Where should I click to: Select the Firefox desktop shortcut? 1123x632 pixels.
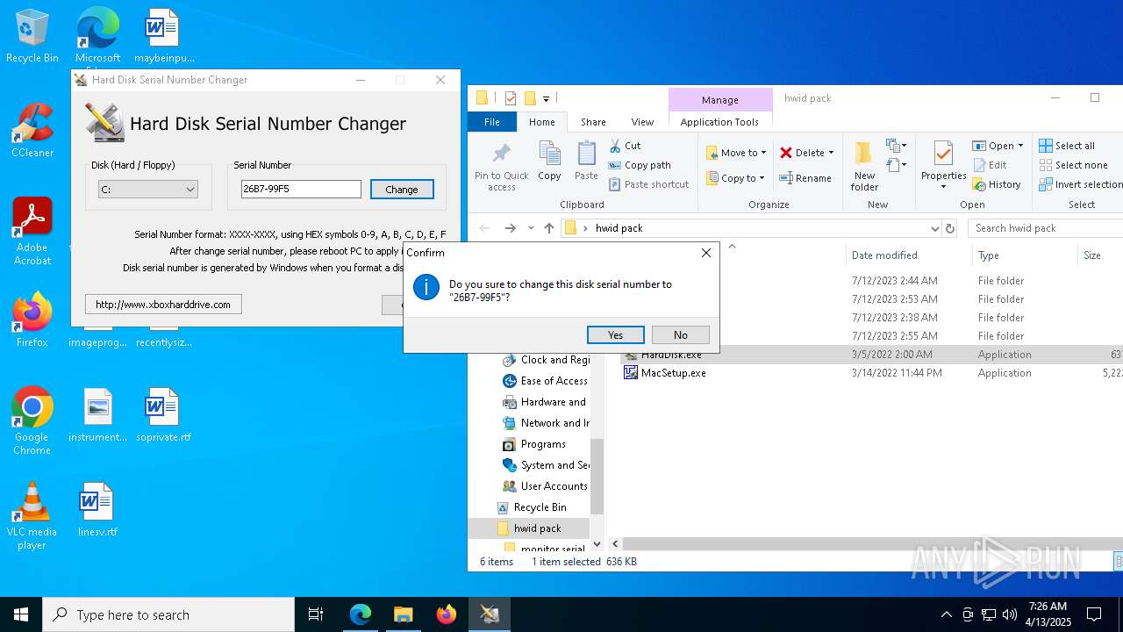coord(32,320)
